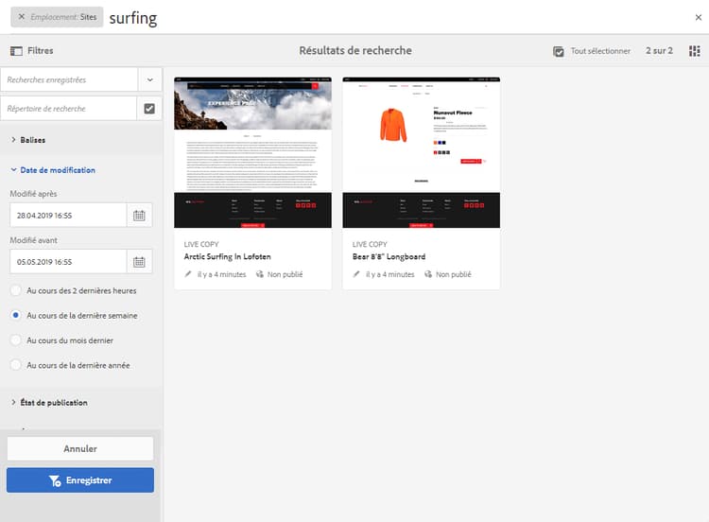
Task: Click the Recherches enregistrées field
Action: coord(69,79)
